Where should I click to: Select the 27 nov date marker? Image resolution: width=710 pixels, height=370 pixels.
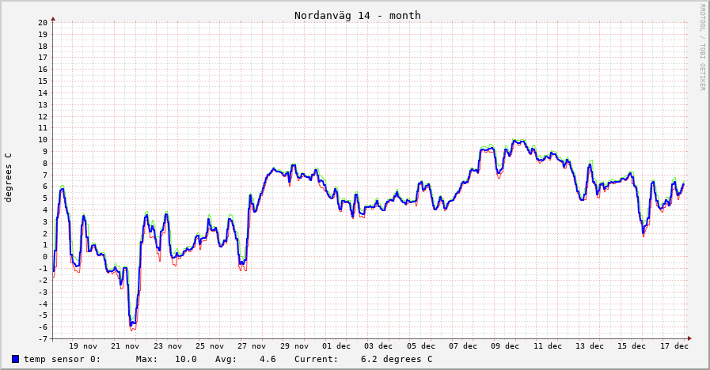coord(252,345)
